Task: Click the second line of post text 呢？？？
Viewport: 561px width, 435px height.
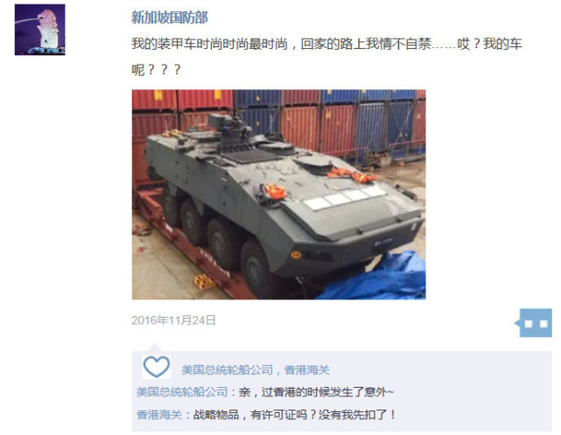Action: [x=157, y=69]
